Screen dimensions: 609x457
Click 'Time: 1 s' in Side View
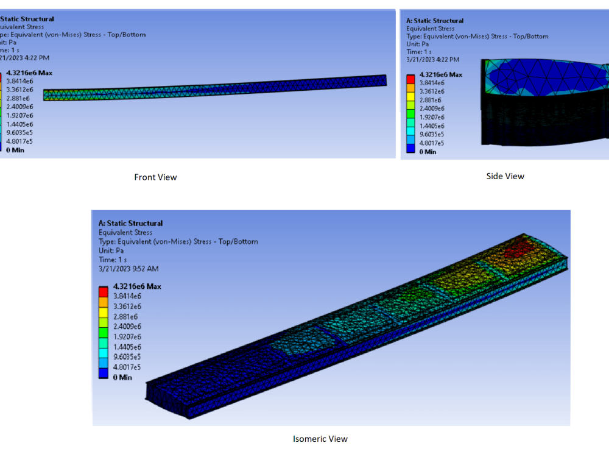coord(419,52)
